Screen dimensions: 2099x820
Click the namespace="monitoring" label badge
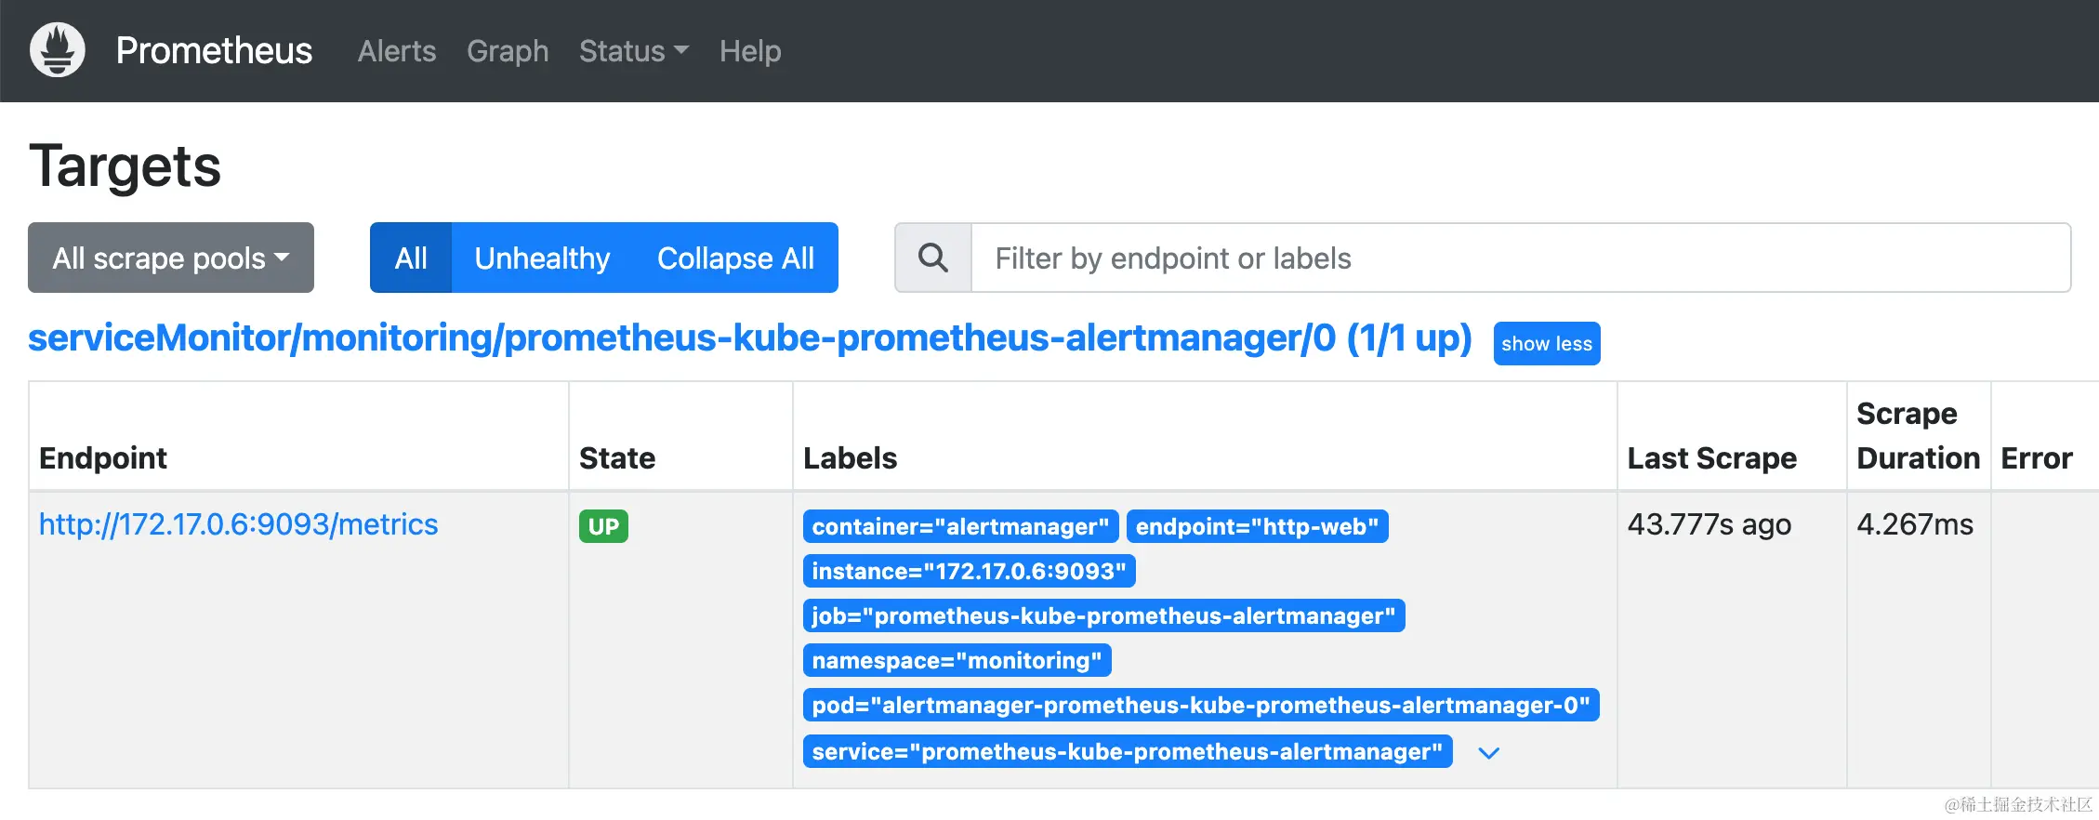(957, 660)
